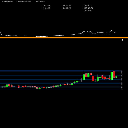Click the high price 'H: 63.95'
The image size is (128, 128).
click(67, 6)
